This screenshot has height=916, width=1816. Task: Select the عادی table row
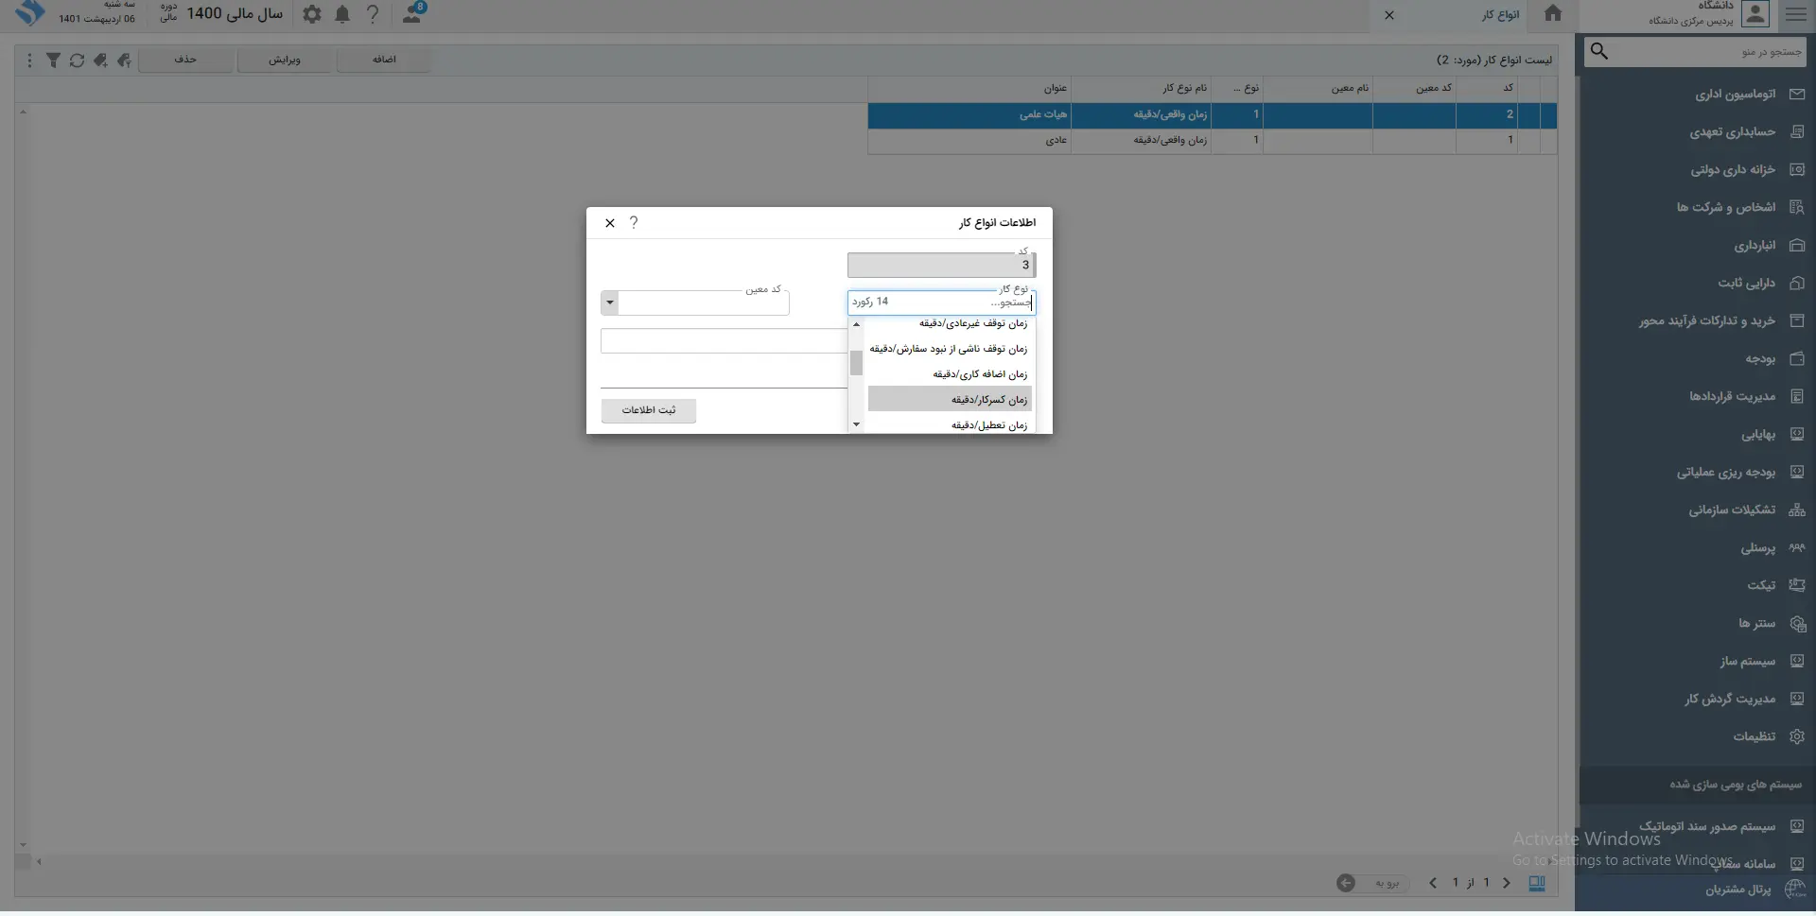coord(1213,140)
